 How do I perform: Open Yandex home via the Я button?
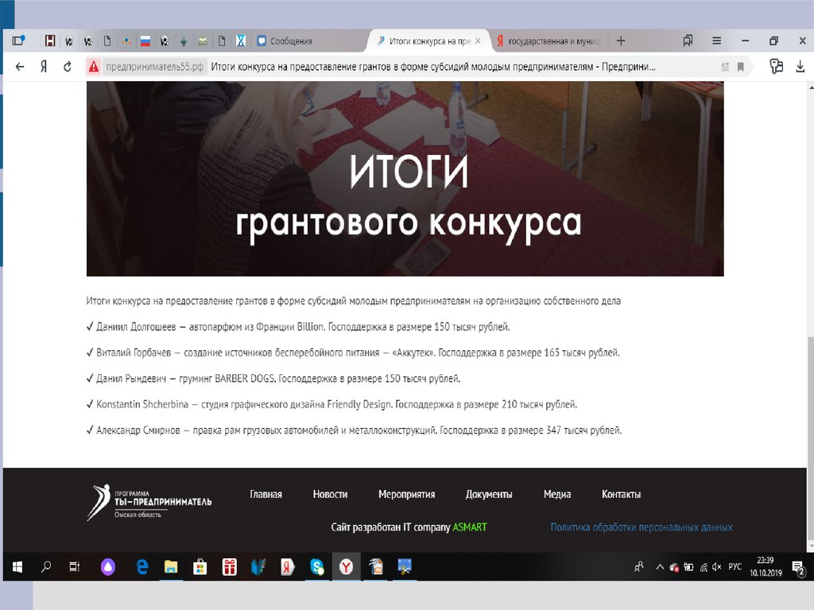click(x=44, y=67)
